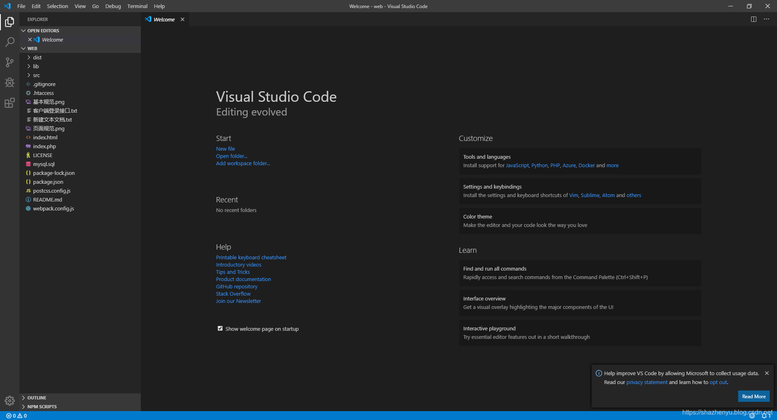The width and height of the screenshot is (777, 420).
Task: Open the Explorer view in the activity bar
Action: pos(9,22)
